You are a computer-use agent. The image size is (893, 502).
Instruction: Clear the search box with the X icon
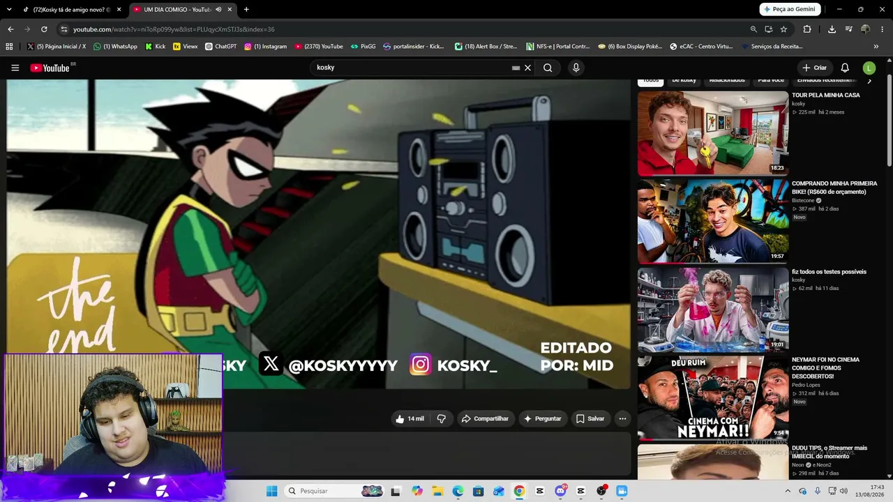(x=528, y=68)
